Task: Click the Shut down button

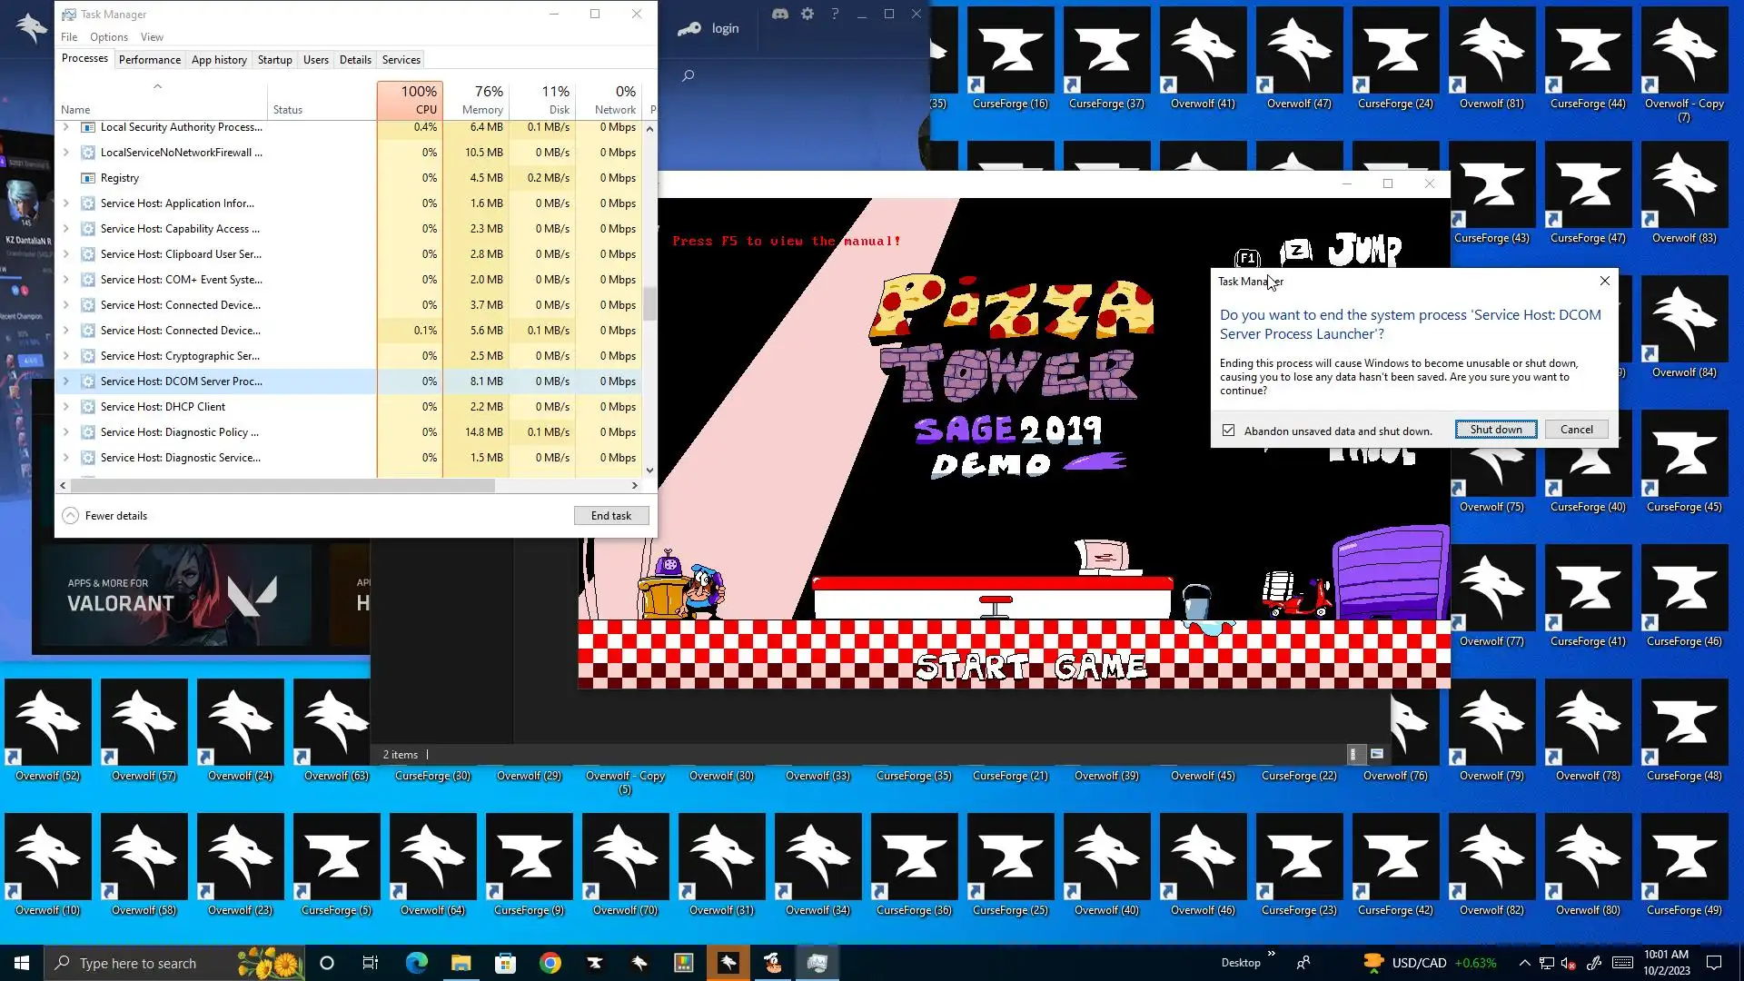Action: [x=1495, y=430]
